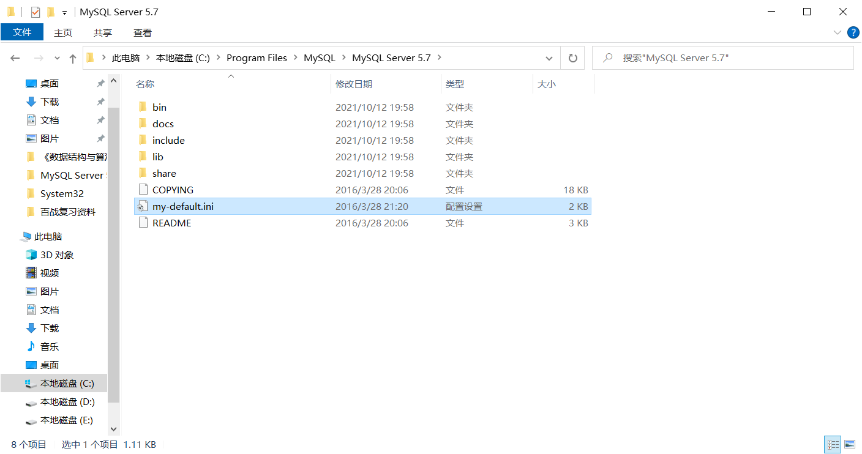Unpin 文档 using its pin icon

pyautogui.click(x=100, y=121)
